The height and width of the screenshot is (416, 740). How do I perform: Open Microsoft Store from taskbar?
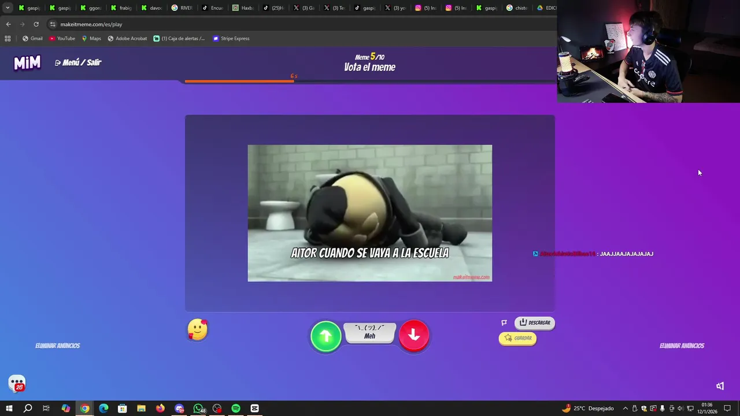[123, 408]
